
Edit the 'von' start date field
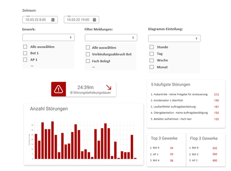point(40,20)
